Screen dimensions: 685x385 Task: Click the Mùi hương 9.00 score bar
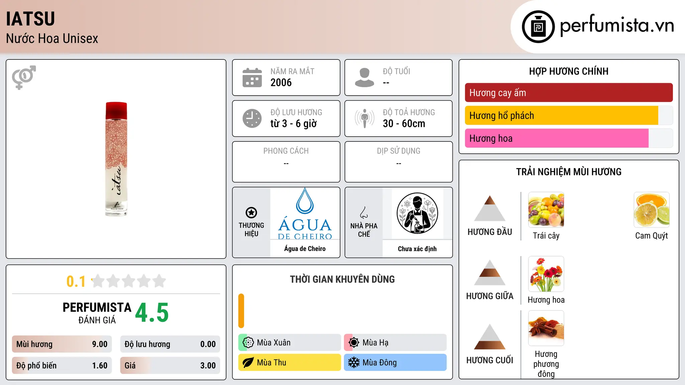tap(62, 344)
